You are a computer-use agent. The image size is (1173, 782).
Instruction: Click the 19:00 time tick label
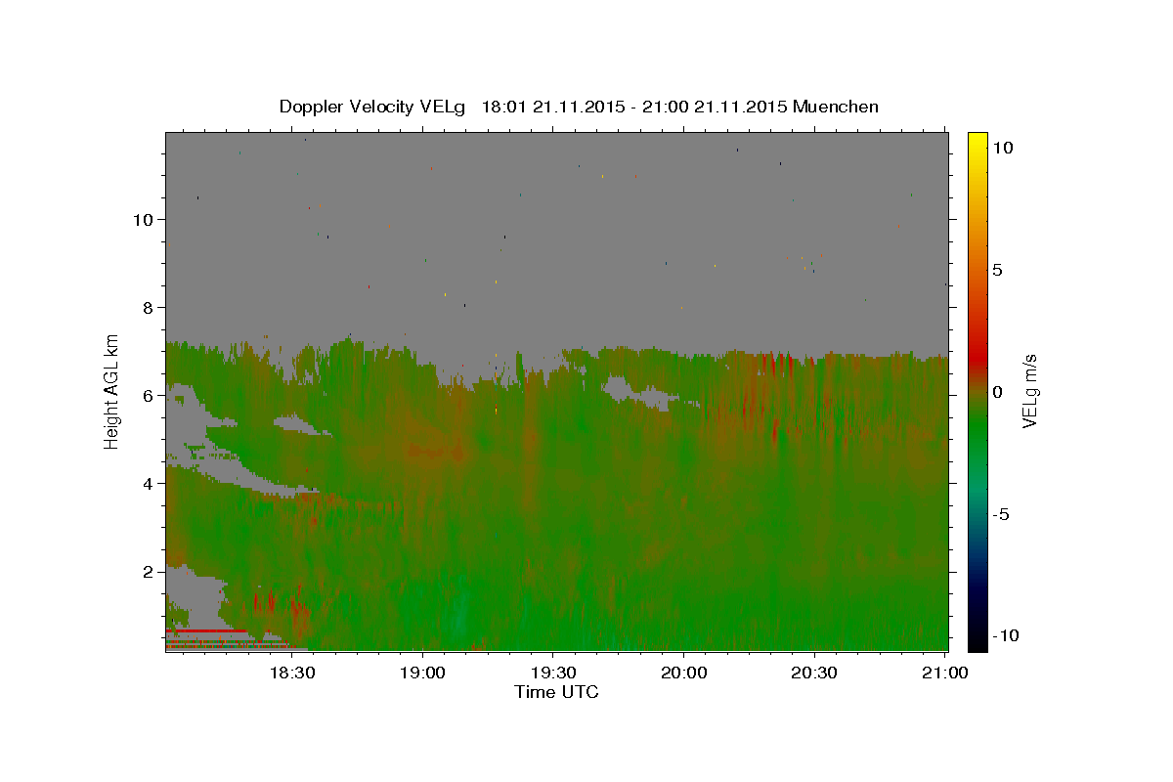pyautogui.click(x=422, y=673)
